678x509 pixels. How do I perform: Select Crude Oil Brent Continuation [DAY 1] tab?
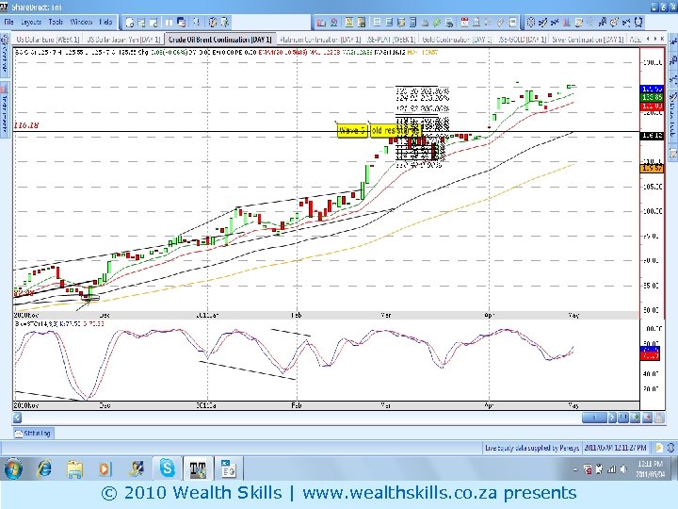[x=220, y=40]
